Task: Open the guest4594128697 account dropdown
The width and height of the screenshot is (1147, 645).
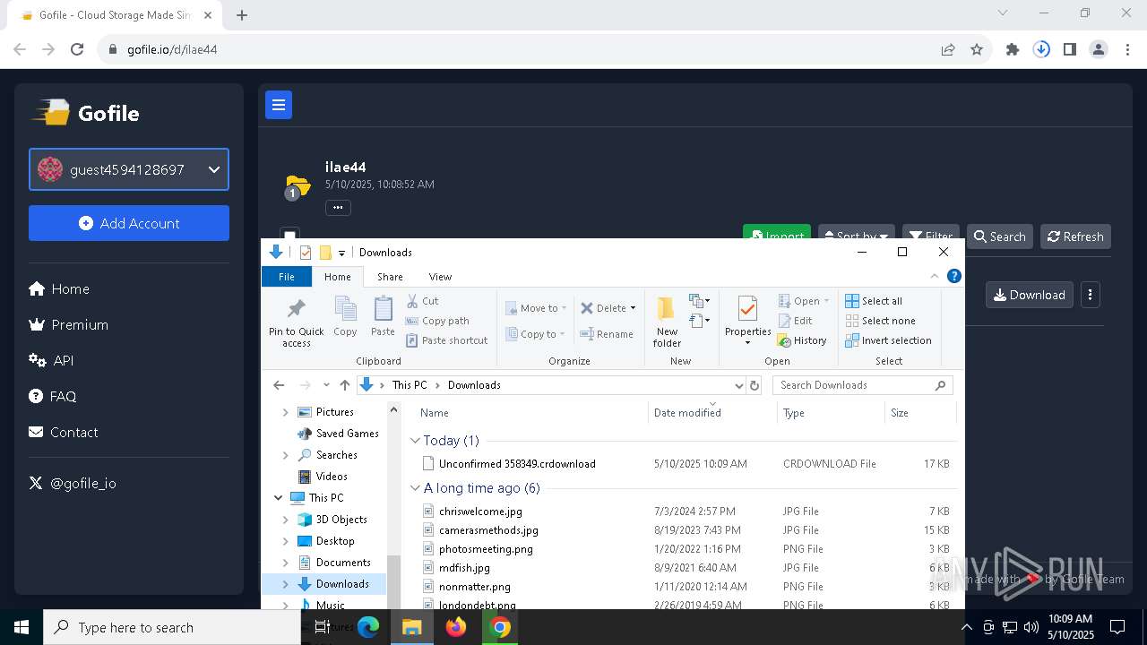Action: [129, 169]
